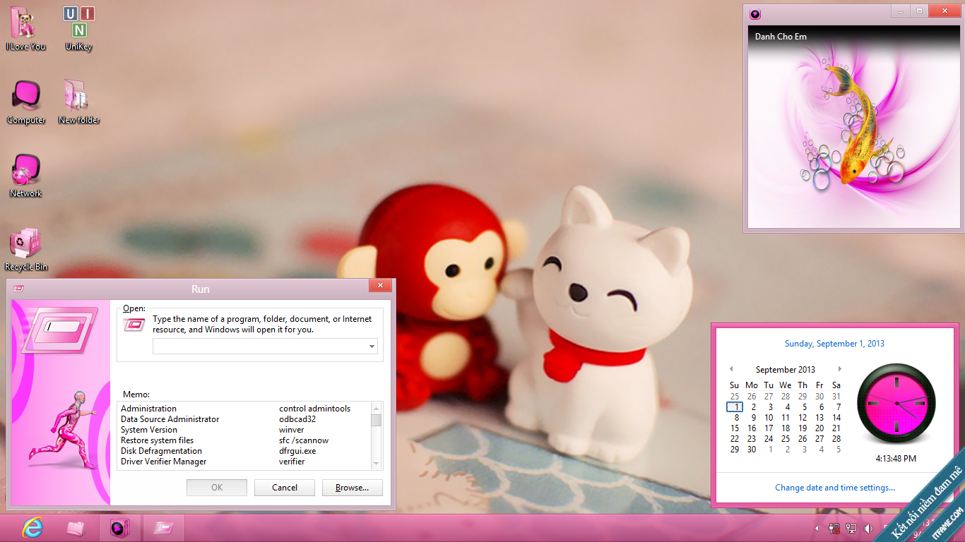Select highlighted date 1 in September

pyautogui.click(x=735, y=407)
